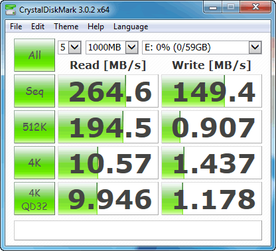
Task: Start the 512K random test
Action: (x=34, y=127)
